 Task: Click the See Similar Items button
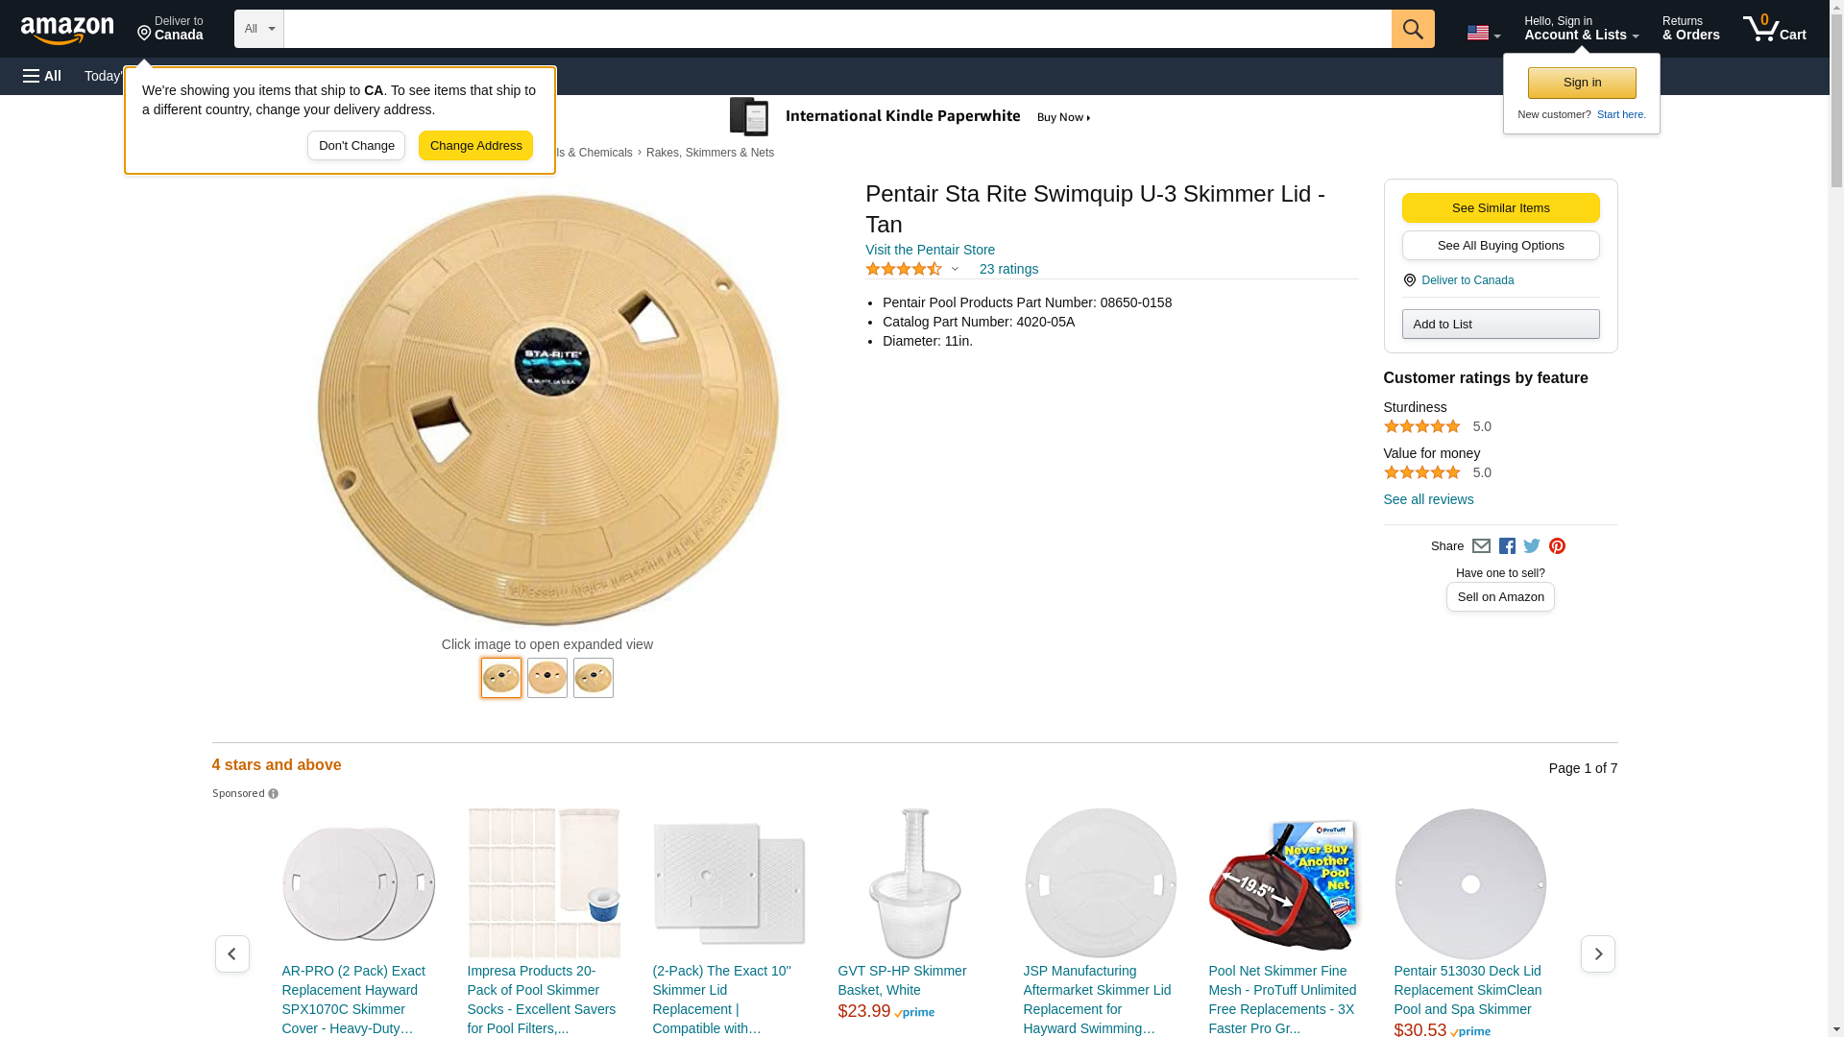coord(1500,208)
